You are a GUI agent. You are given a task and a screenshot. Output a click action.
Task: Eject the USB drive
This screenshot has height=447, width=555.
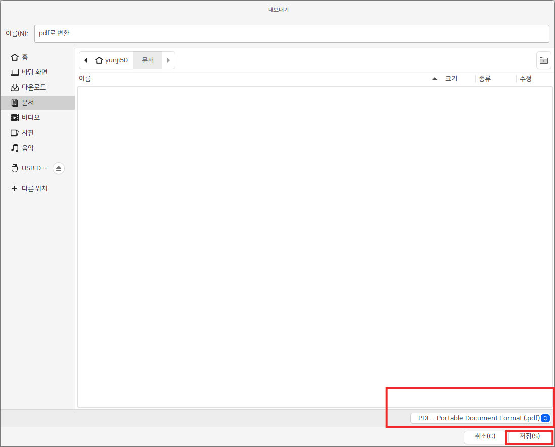[58, 168]
